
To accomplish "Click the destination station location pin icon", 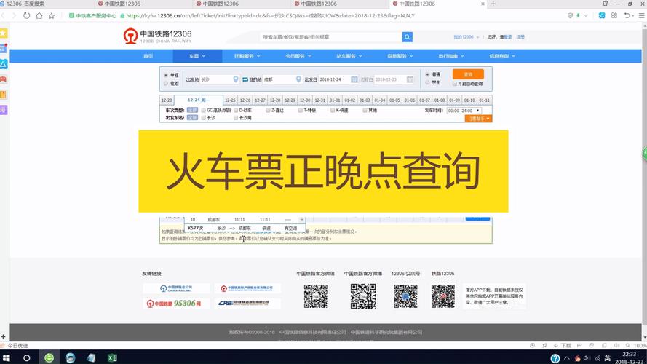I will 298,79.
